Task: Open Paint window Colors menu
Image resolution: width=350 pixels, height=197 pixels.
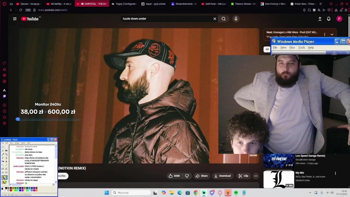Action: tap(23, 143)
